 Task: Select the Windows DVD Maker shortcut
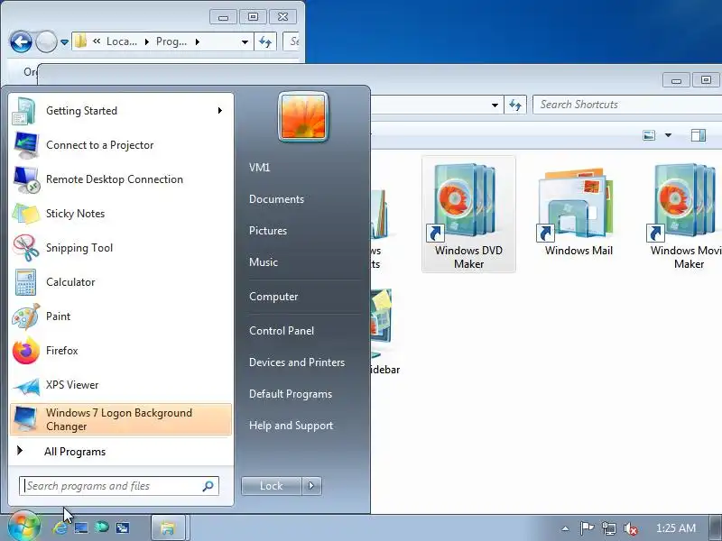(468, 215)
